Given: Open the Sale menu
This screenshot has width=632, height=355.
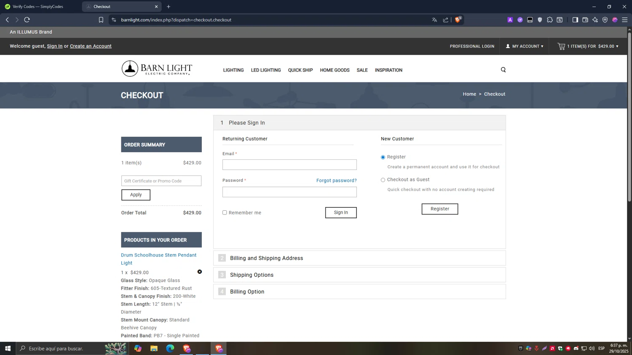Looking at the screenshot, I should [x=362, y=70].
